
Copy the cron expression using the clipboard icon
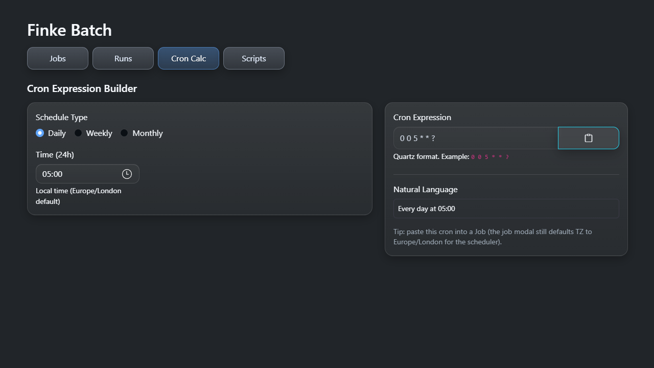(x=588, y=138)
